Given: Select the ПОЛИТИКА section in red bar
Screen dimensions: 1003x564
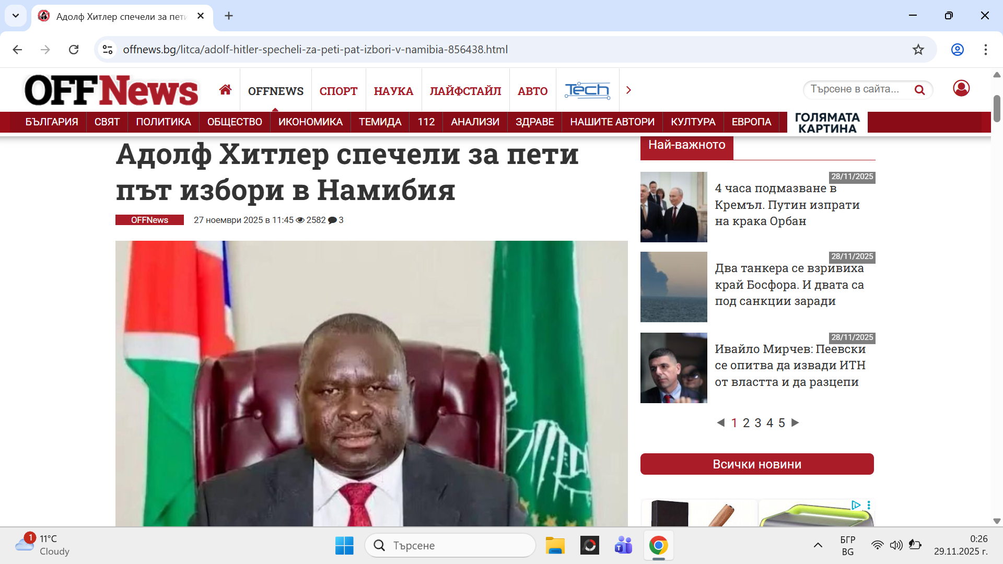Looking at the screenshot, I should coord(163,122).
